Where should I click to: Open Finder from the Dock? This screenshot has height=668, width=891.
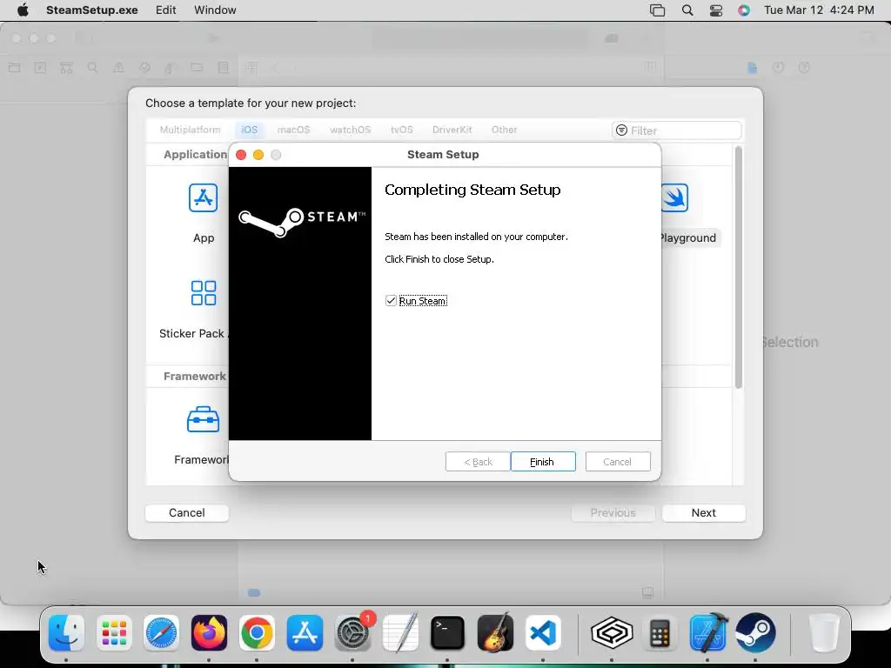66,633
